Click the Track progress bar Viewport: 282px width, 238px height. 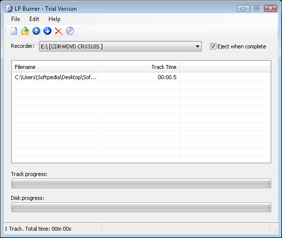pyautogui.click(x=141, y=183)
